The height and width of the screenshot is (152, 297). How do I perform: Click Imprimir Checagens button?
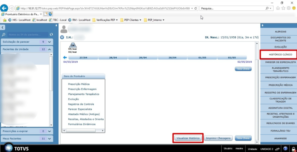(x=218, y=138)
